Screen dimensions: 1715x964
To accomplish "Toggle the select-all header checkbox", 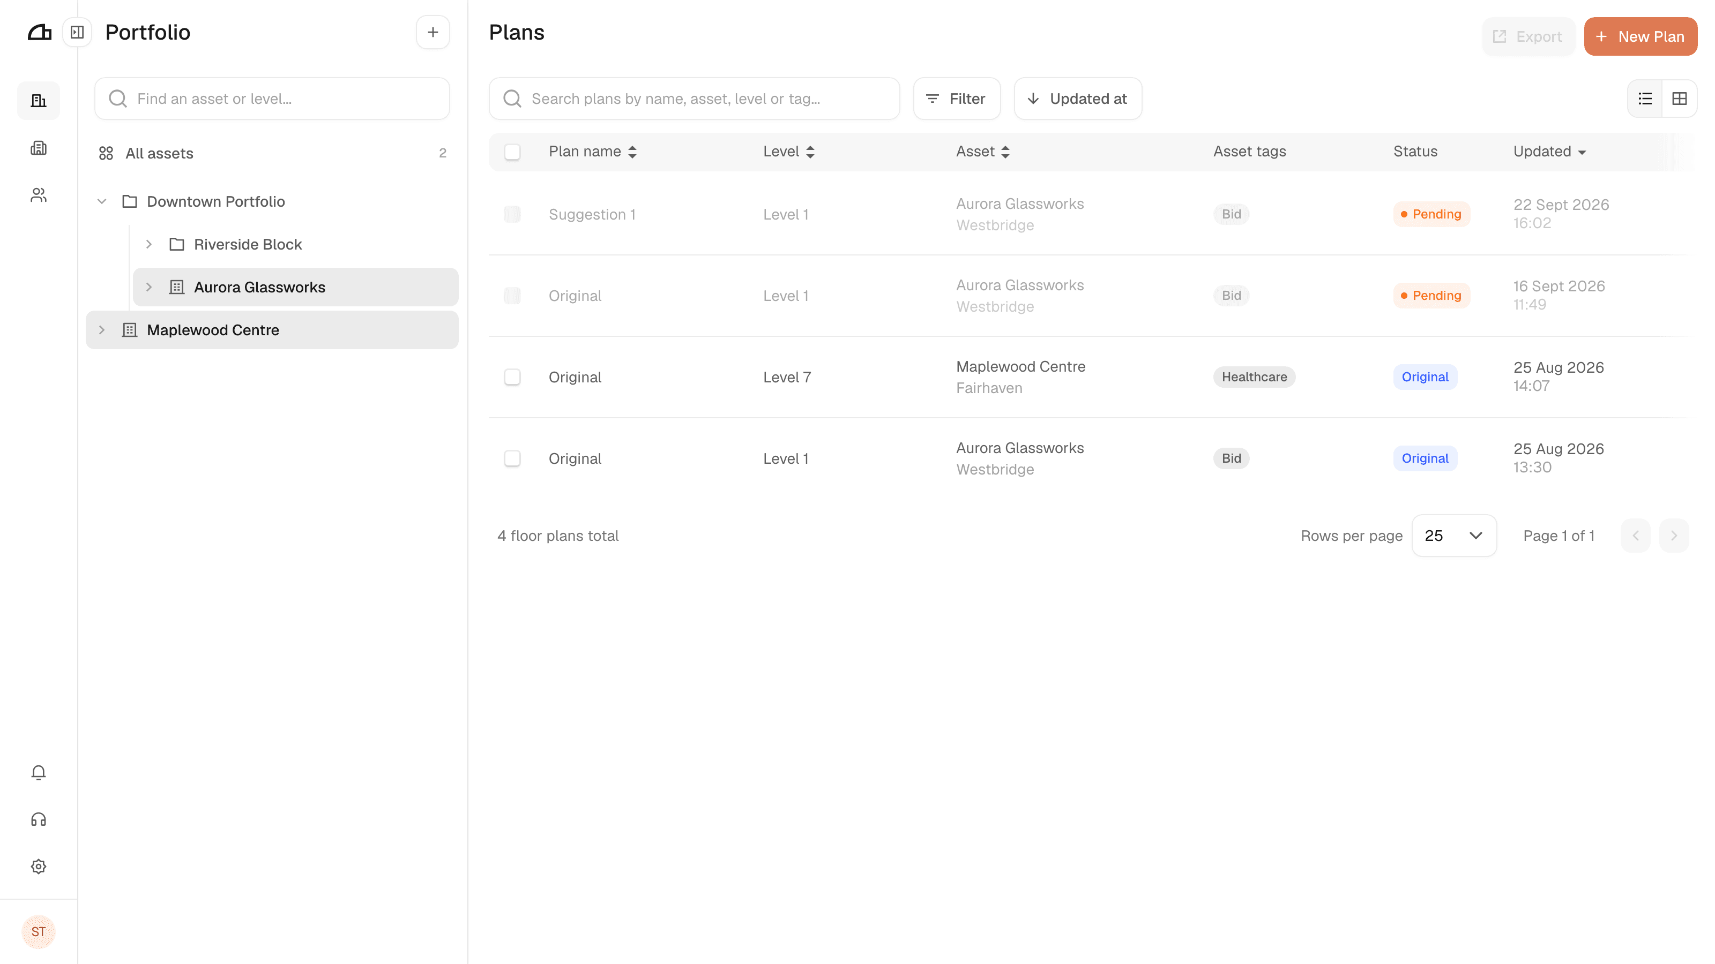I will point(512,152).
